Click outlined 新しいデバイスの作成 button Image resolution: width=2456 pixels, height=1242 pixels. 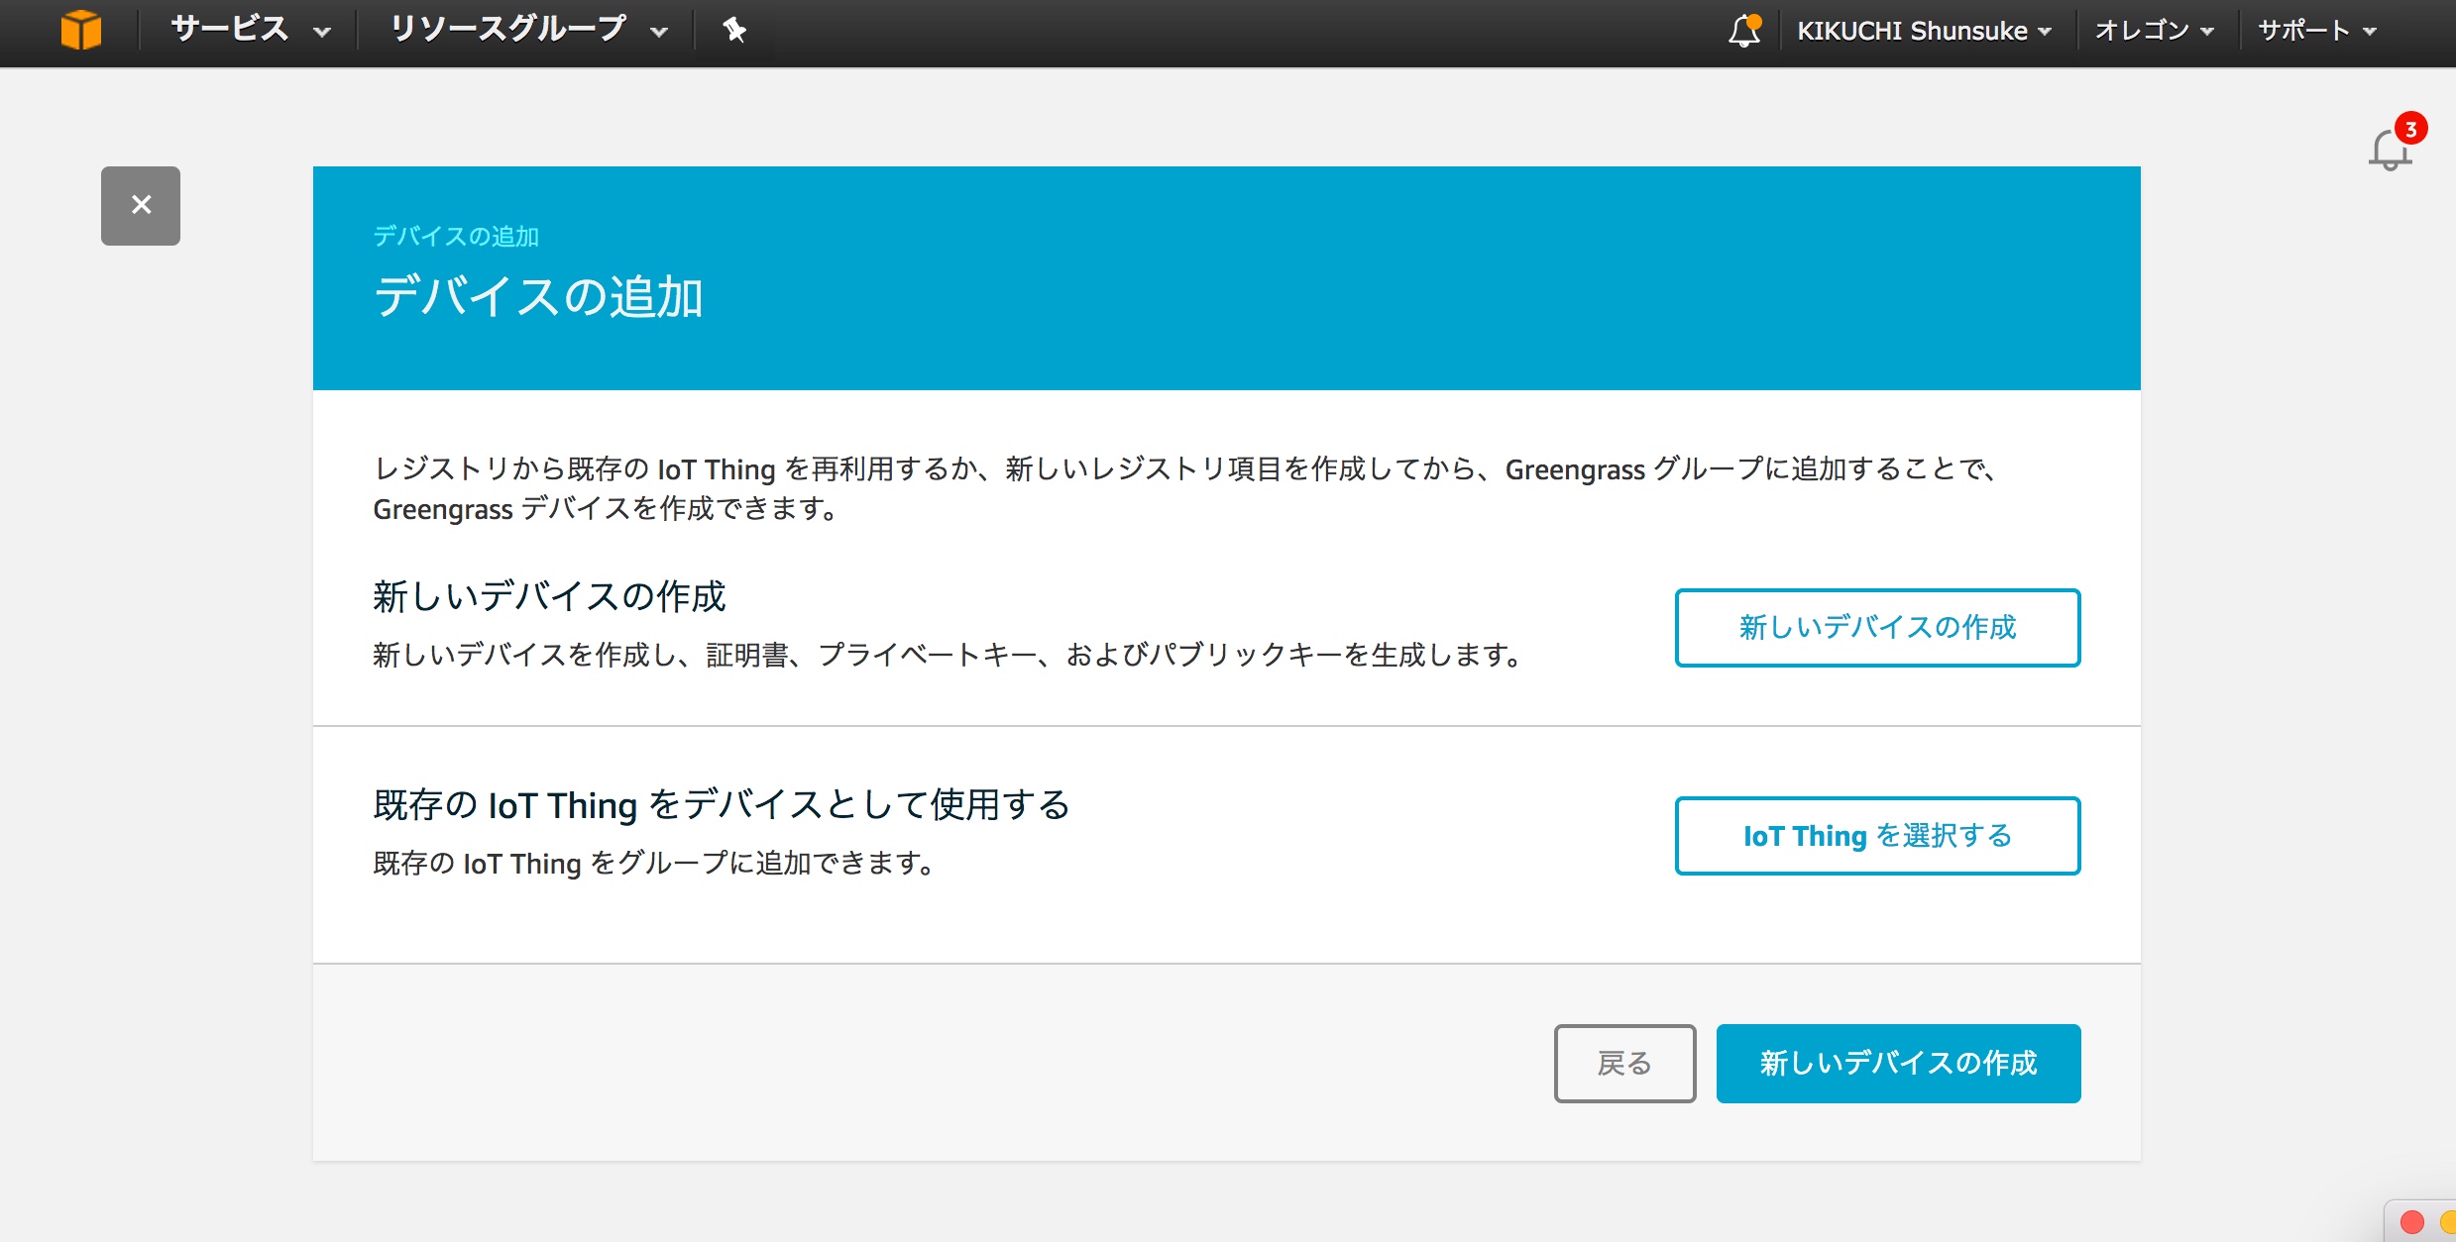1877,628
